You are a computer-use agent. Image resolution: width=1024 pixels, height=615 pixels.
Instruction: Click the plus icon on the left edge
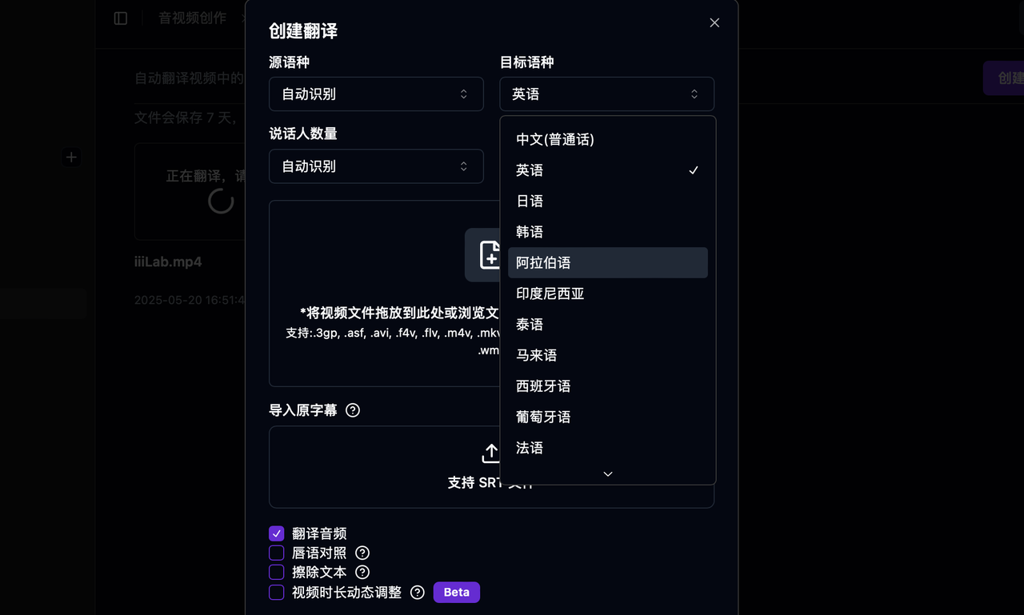(71, 157)
